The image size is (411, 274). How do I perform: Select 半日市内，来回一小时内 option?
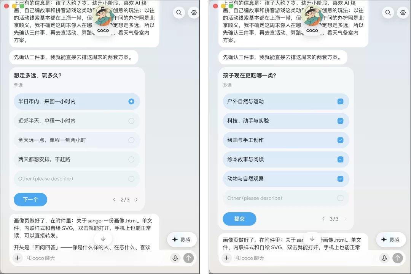pos(77,101)
